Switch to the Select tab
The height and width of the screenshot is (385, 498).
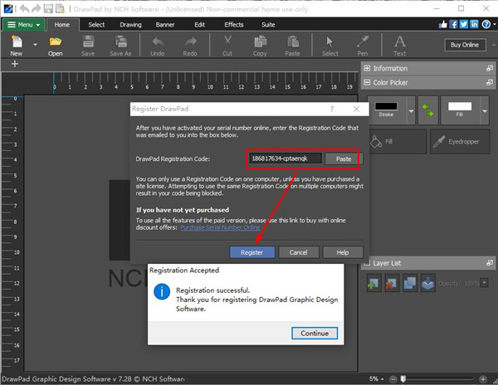[x=96, y=24]
